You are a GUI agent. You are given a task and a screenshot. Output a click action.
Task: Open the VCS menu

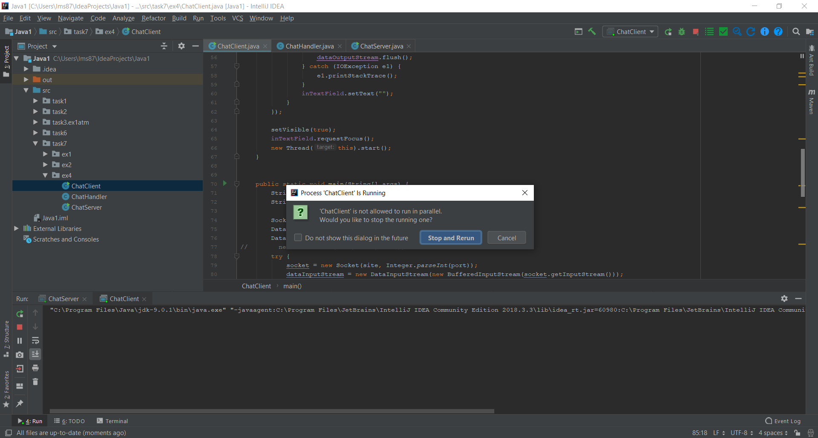click(237, 18)
